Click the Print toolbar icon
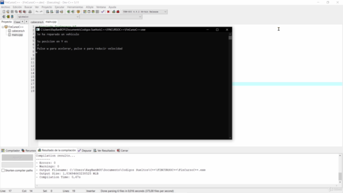Screen dimensions: 343x193 click(x=30, y=12)
